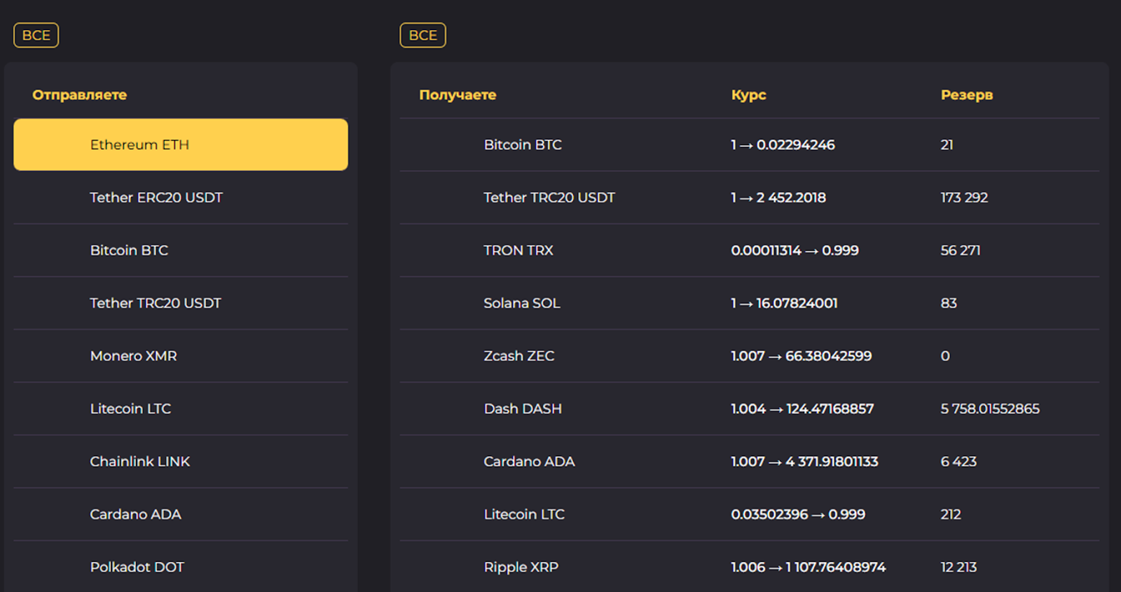Screen dimensions: 1121x592
Task: Click the Ripple reserve value 12 213
Action: point(958,567)
